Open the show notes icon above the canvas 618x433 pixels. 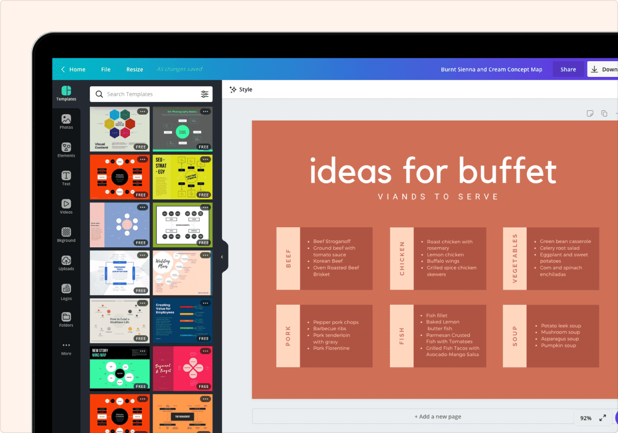pos(590,113)
